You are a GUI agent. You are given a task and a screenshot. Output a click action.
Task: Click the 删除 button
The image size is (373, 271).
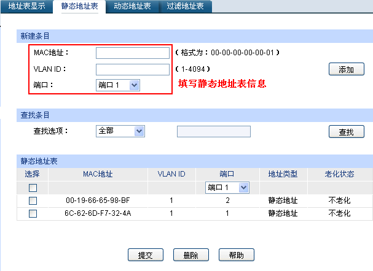click(x=191, y=255)
